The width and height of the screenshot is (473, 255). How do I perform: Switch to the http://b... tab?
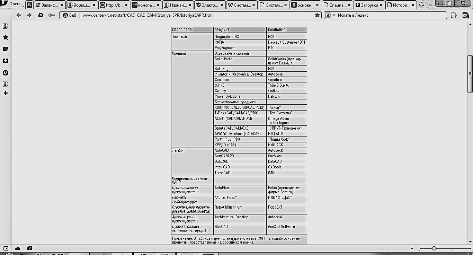[114, 5]
